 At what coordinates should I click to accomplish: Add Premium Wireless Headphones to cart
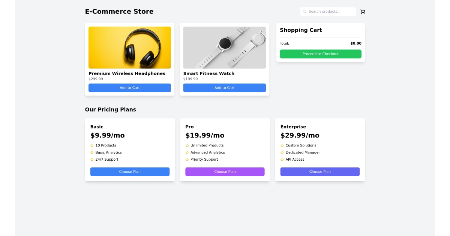coord(129,88)
